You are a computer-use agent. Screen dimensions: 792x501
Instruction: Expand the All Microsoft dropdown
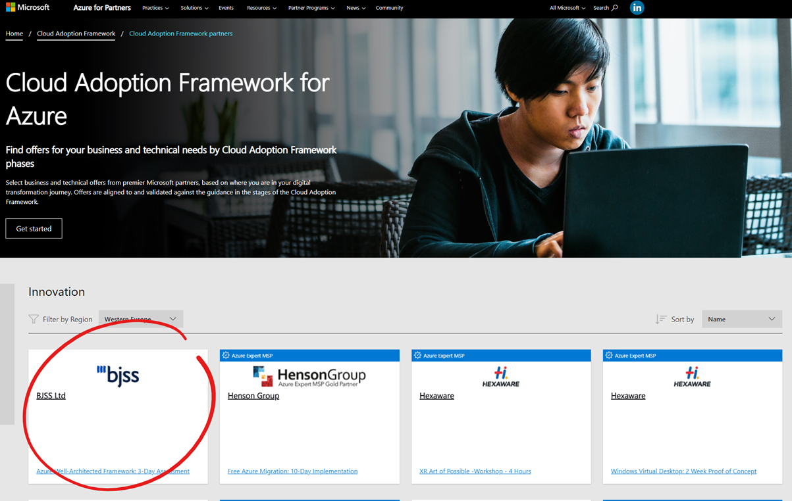583,7
